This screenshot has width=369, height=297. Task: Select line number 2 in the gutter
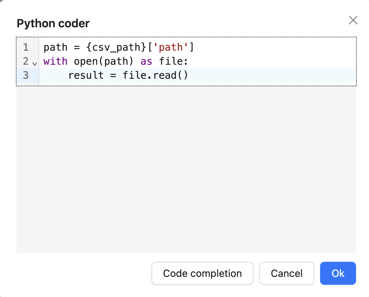26,61
